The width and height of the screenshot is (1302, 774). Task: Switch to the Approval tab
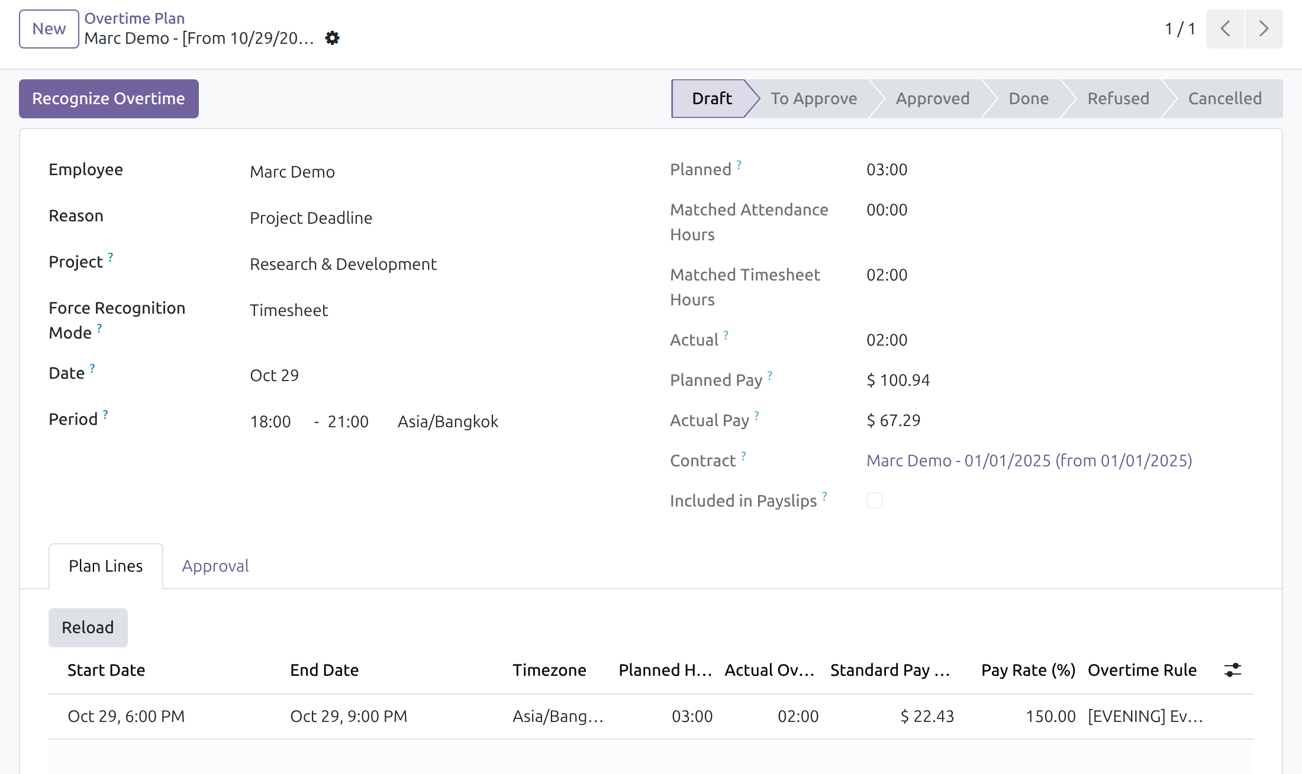[215, 566]
